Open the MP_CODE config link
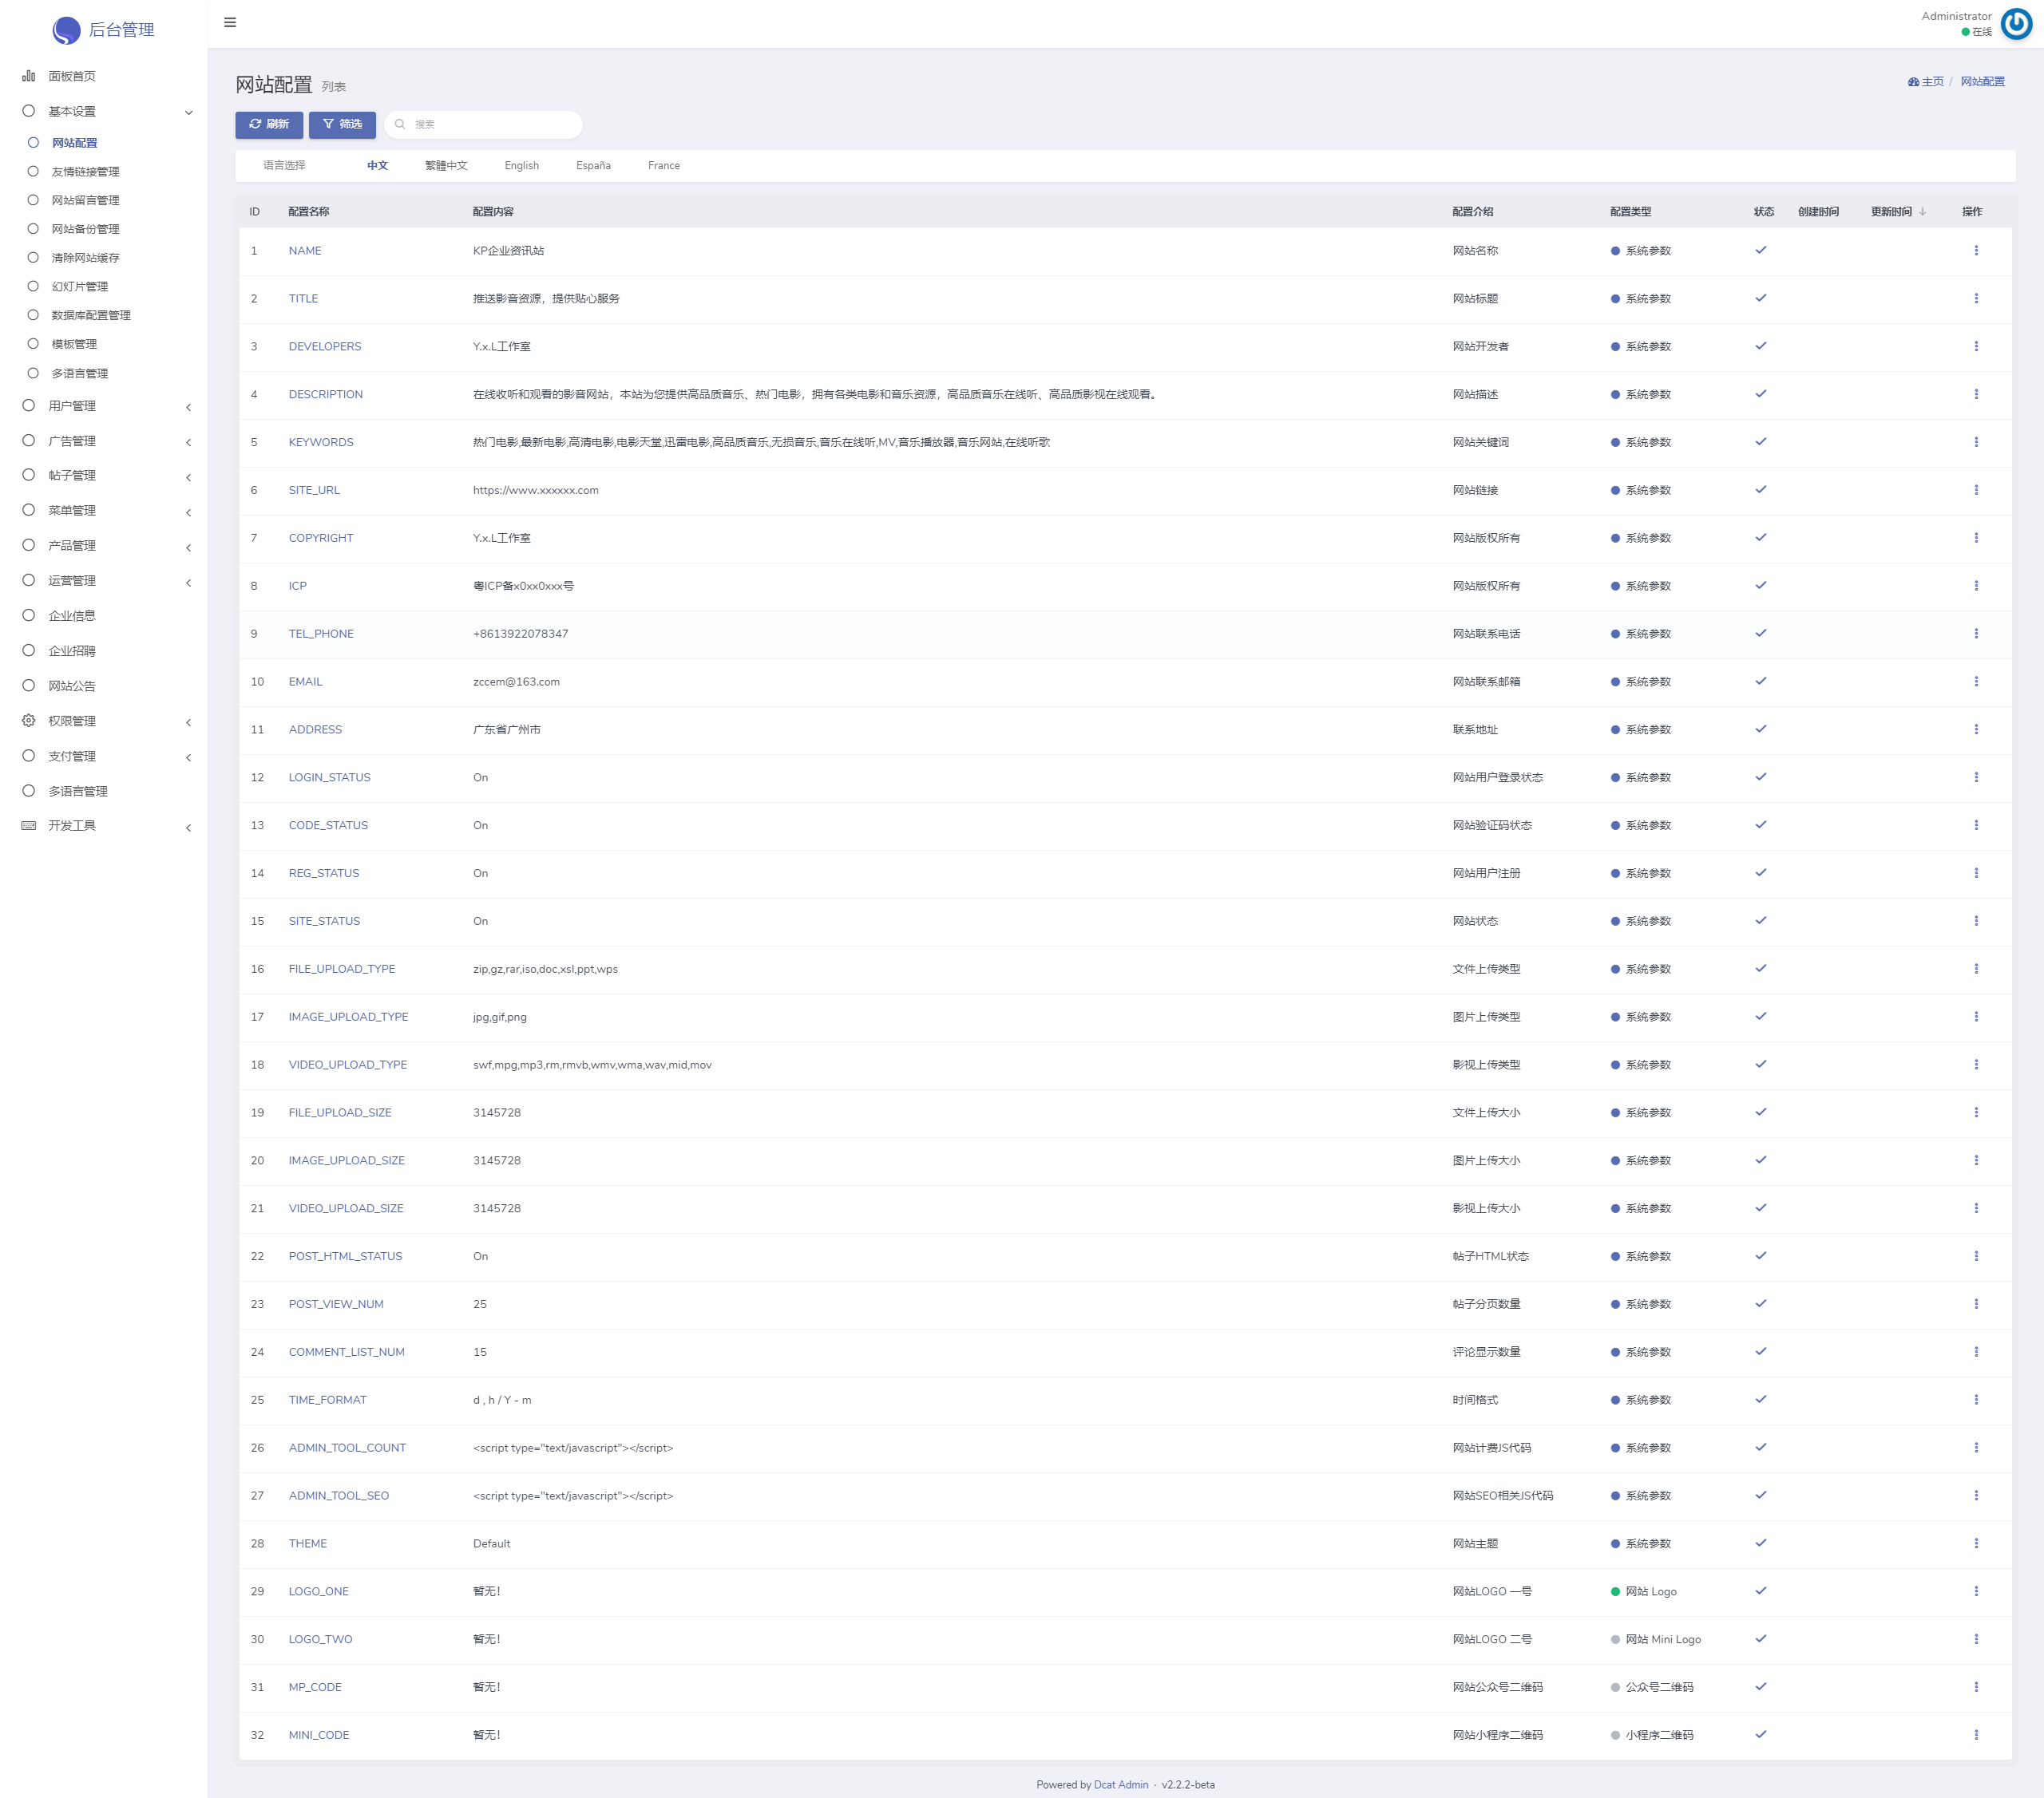This screenshot has width=2044, height=1798. click(315, 1687)
